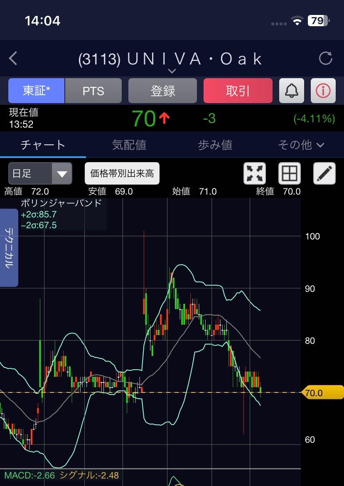Tap the 14:04 status bar clock
Image resolution: width=344 pixels, height=486 pixels.
42,21
